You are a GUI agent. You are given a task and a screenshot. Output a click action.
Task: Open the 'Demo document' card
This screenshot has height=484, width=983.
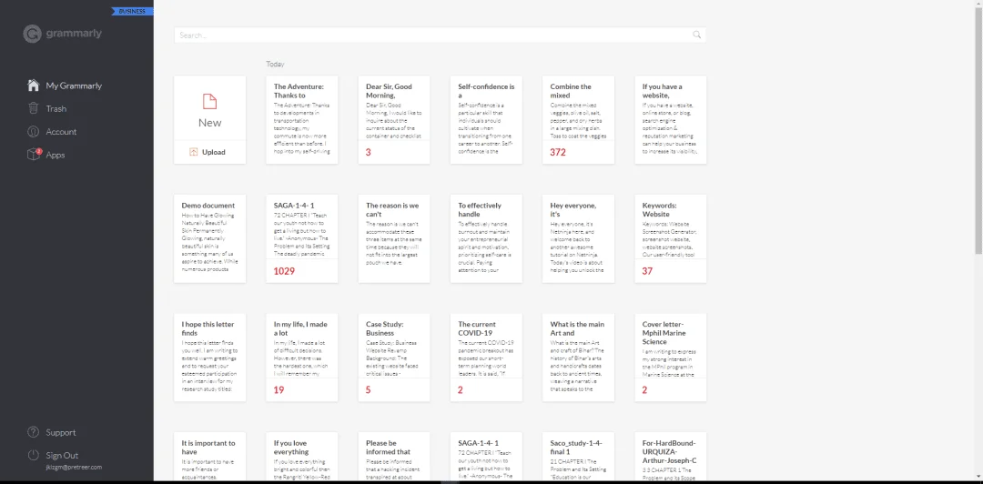coord(209,238)
